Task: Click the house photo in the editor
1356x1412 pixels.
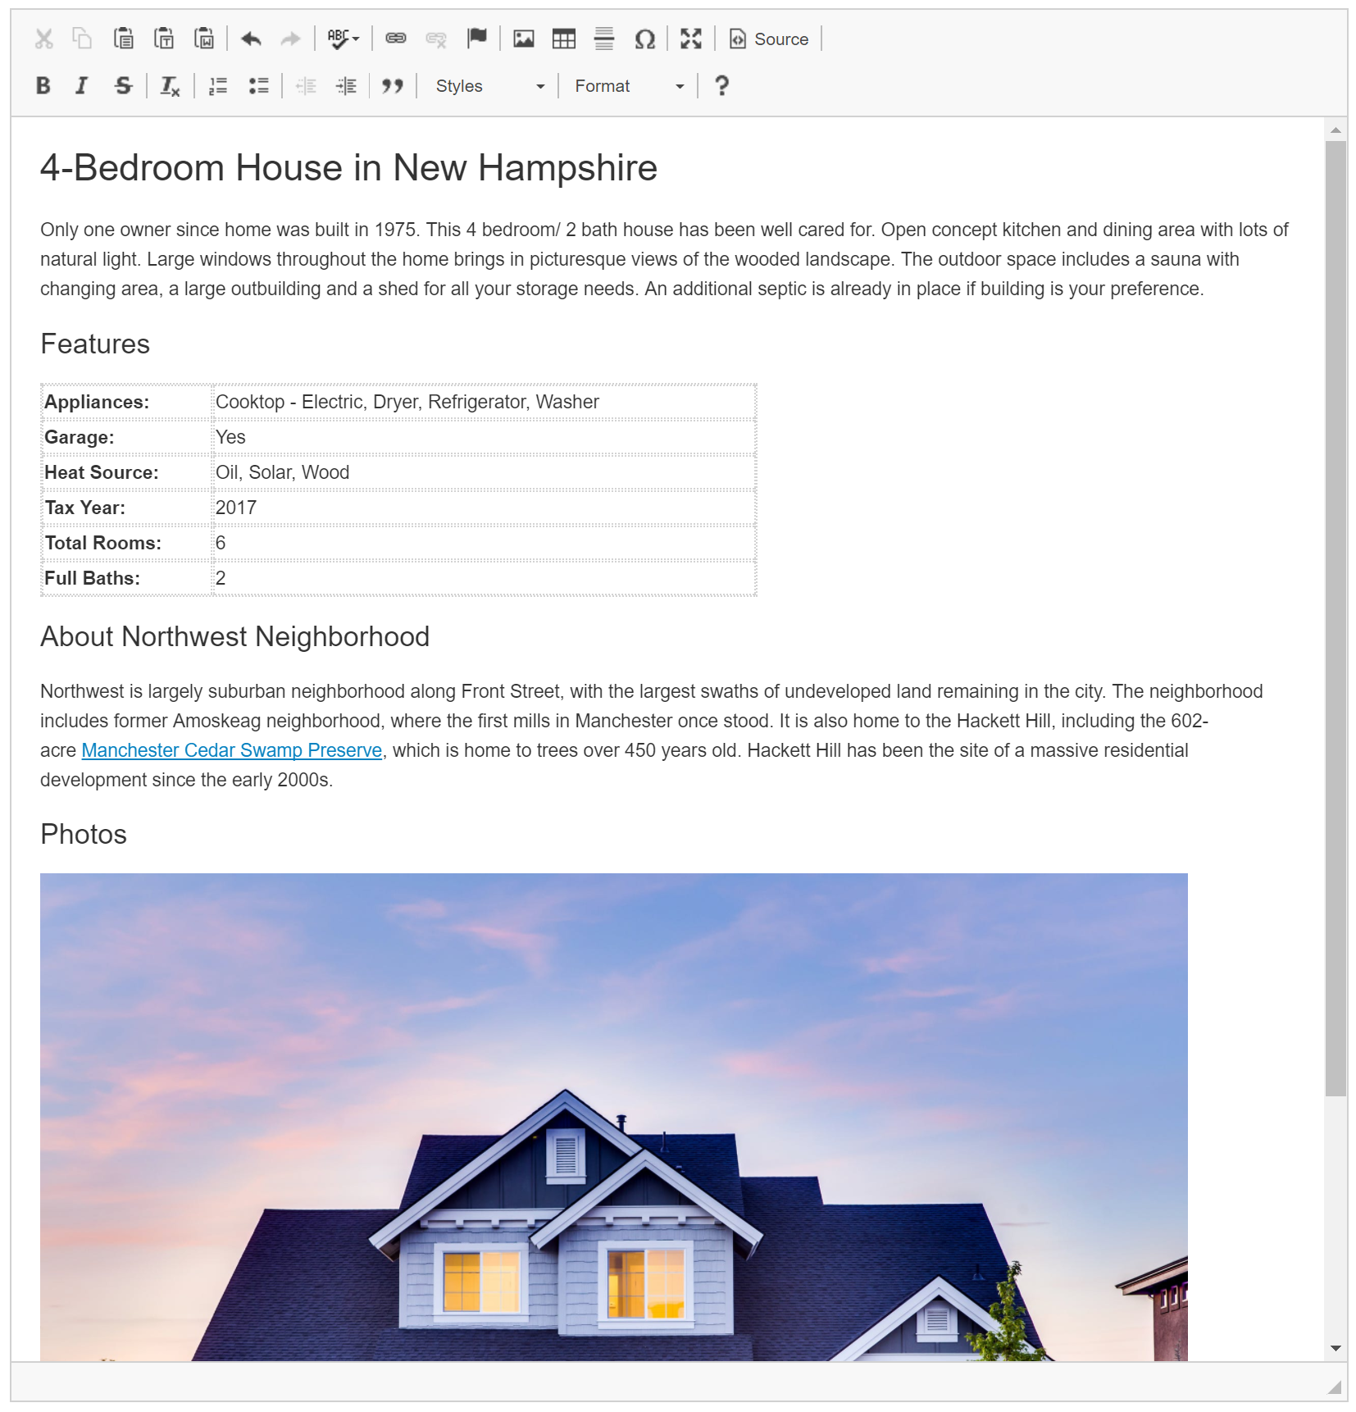Action: coord(614,1117)
